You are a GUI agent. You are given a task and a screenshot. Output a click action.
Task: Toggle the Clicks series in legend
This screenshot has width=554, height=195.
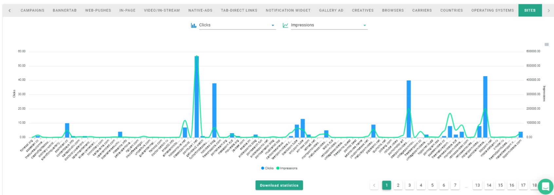[268, 168]
